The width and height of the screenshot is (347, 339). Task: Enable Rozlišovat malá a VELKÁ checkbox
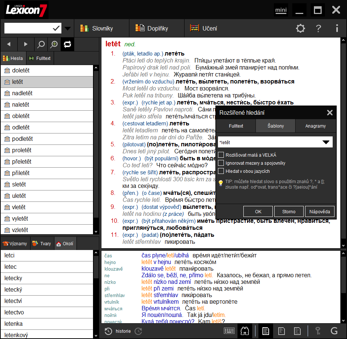coord(221,155)
